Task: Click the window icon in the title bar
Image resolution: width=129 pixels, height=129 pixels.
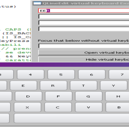Action: click(x=37, y=3)
